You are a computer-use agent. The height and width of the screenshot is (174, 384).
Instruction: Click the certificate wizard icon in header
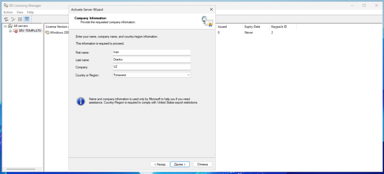tap(207, 21)
